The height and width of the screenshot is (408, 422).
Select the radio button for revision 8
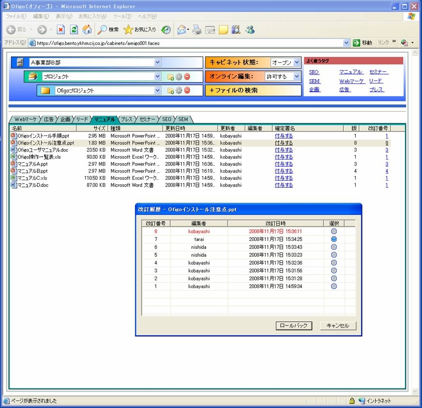(334, 231)
